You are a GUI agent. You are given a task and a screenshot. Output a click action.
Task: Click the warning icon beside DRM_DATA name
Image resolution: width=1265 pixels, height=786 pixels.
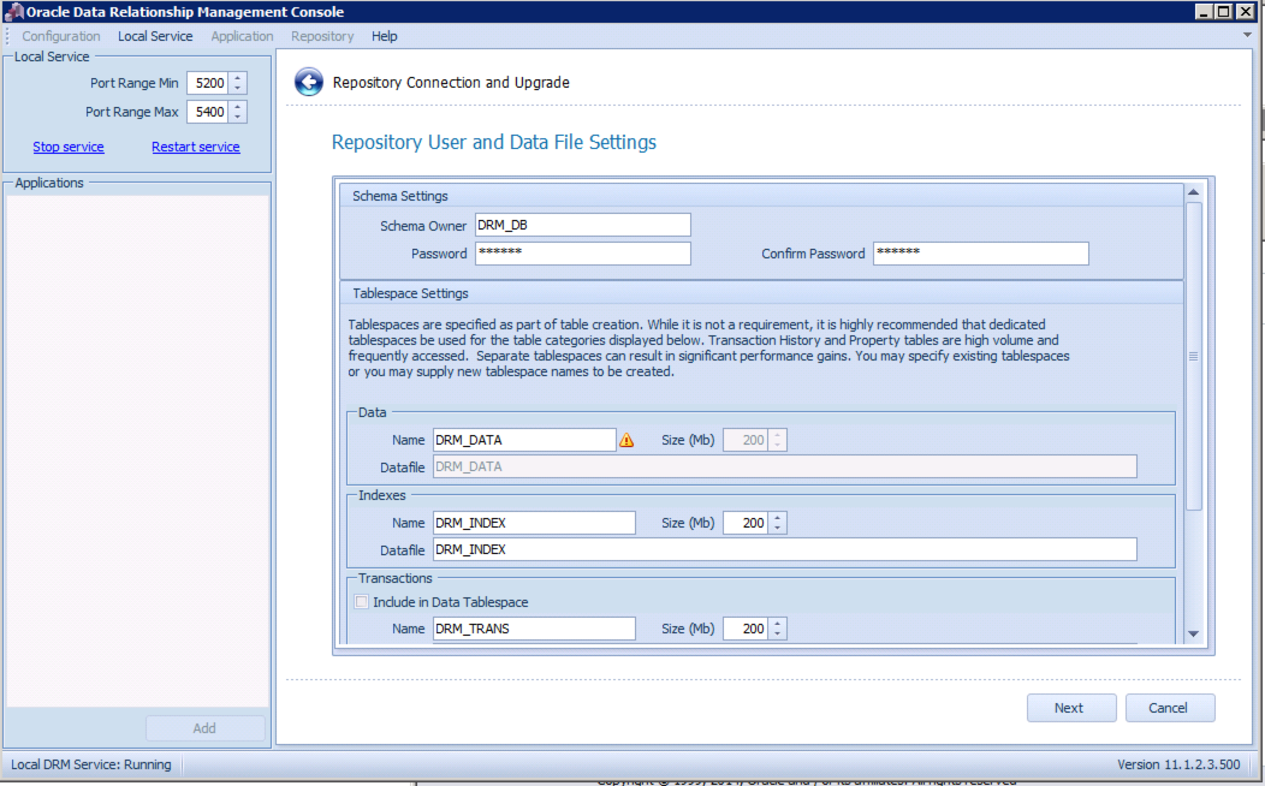pos(626,440)
